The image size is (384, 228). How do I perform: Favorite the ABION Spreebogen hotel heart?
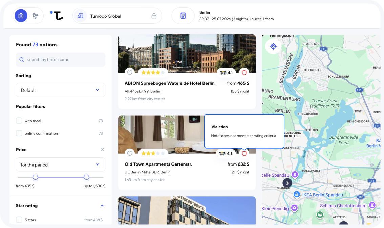tap(130, 73)
